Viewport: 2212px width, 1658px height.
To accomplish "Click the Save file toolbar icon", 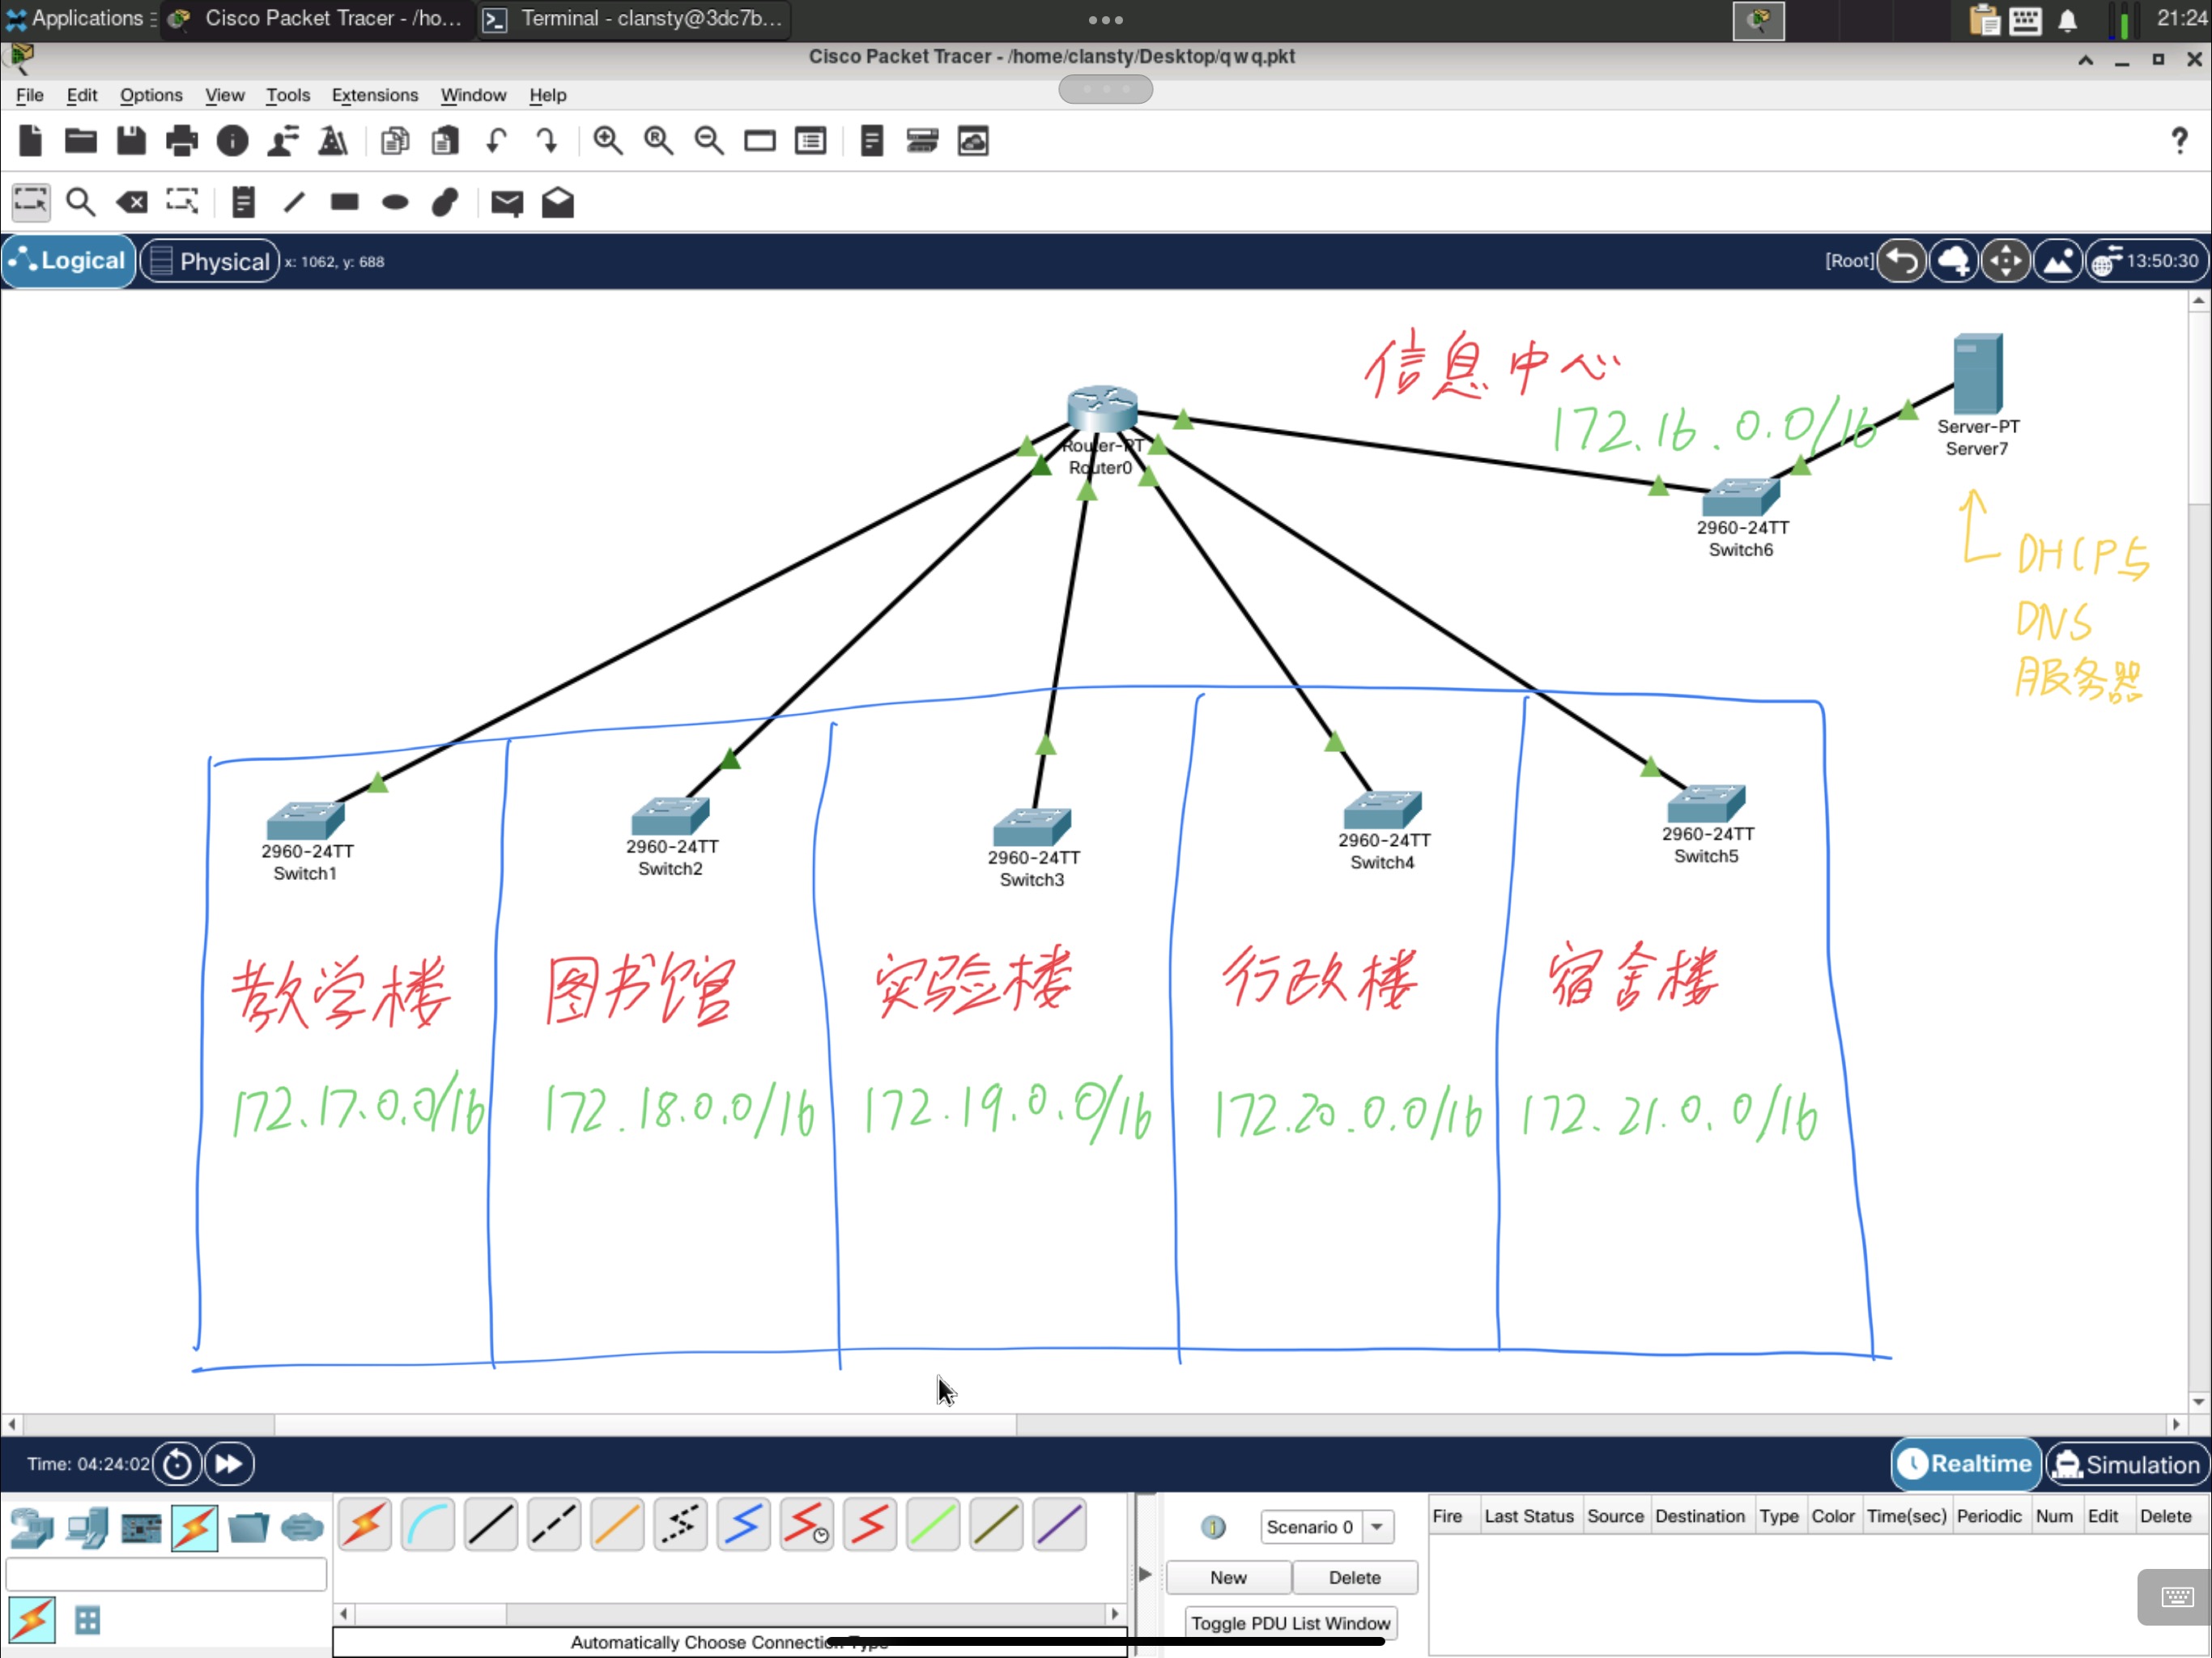I will tap(131, 141).
